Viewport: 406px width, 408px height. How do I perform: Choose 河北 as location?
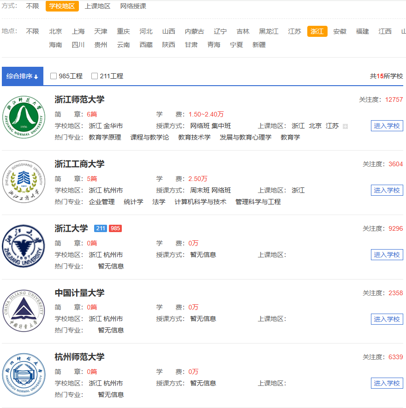pos(146,31)
